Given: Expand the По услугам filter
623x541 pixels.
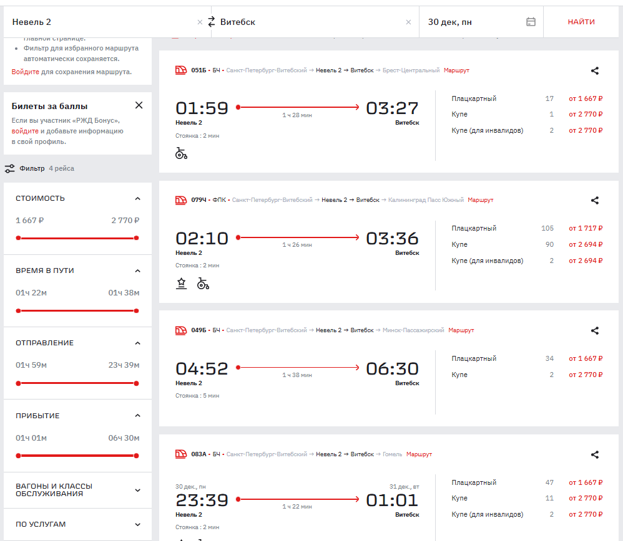Looking at the screenshot, I should [x=137, y=524].
